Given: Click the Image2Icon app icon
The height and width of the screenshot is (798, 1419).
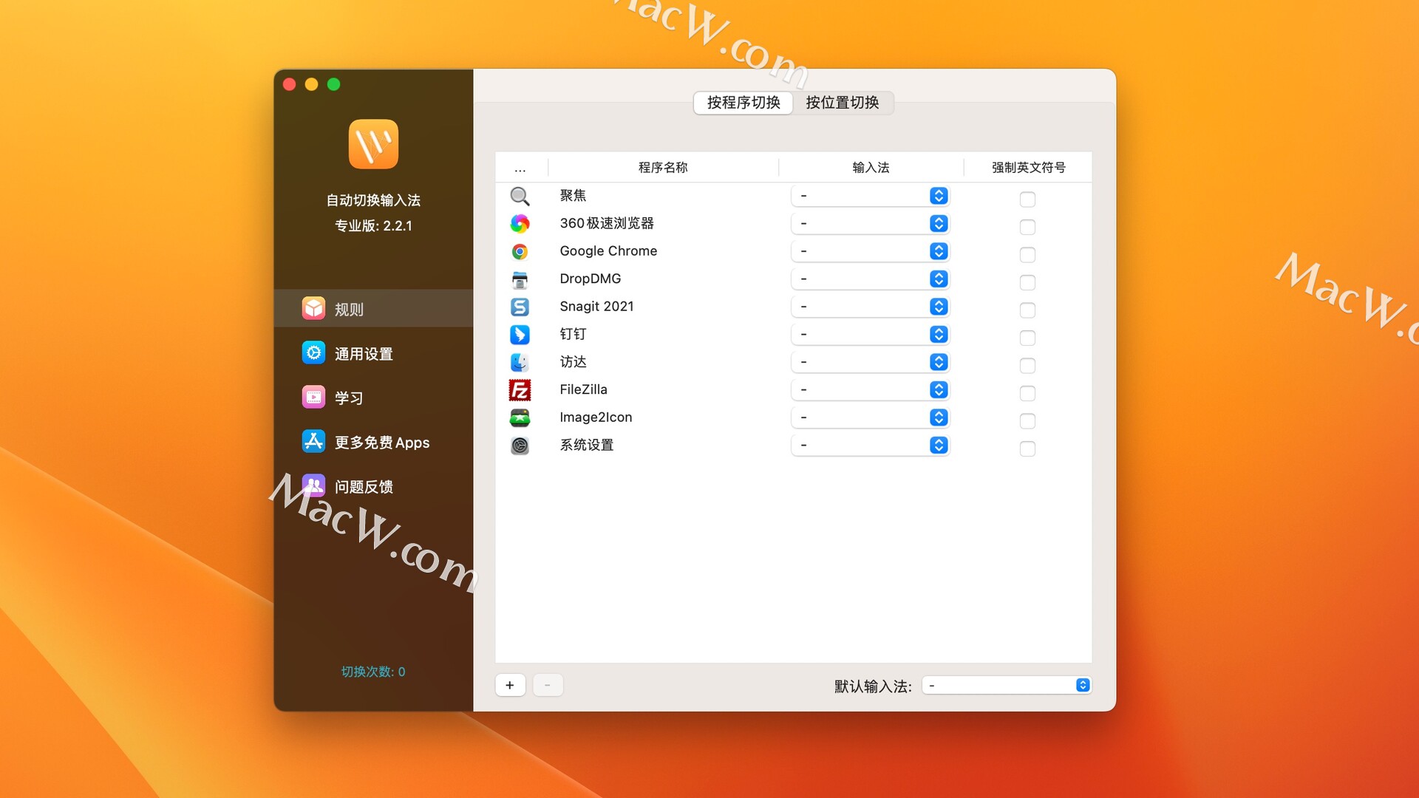Looking at the screenshot, I should (x=520, y=417).
